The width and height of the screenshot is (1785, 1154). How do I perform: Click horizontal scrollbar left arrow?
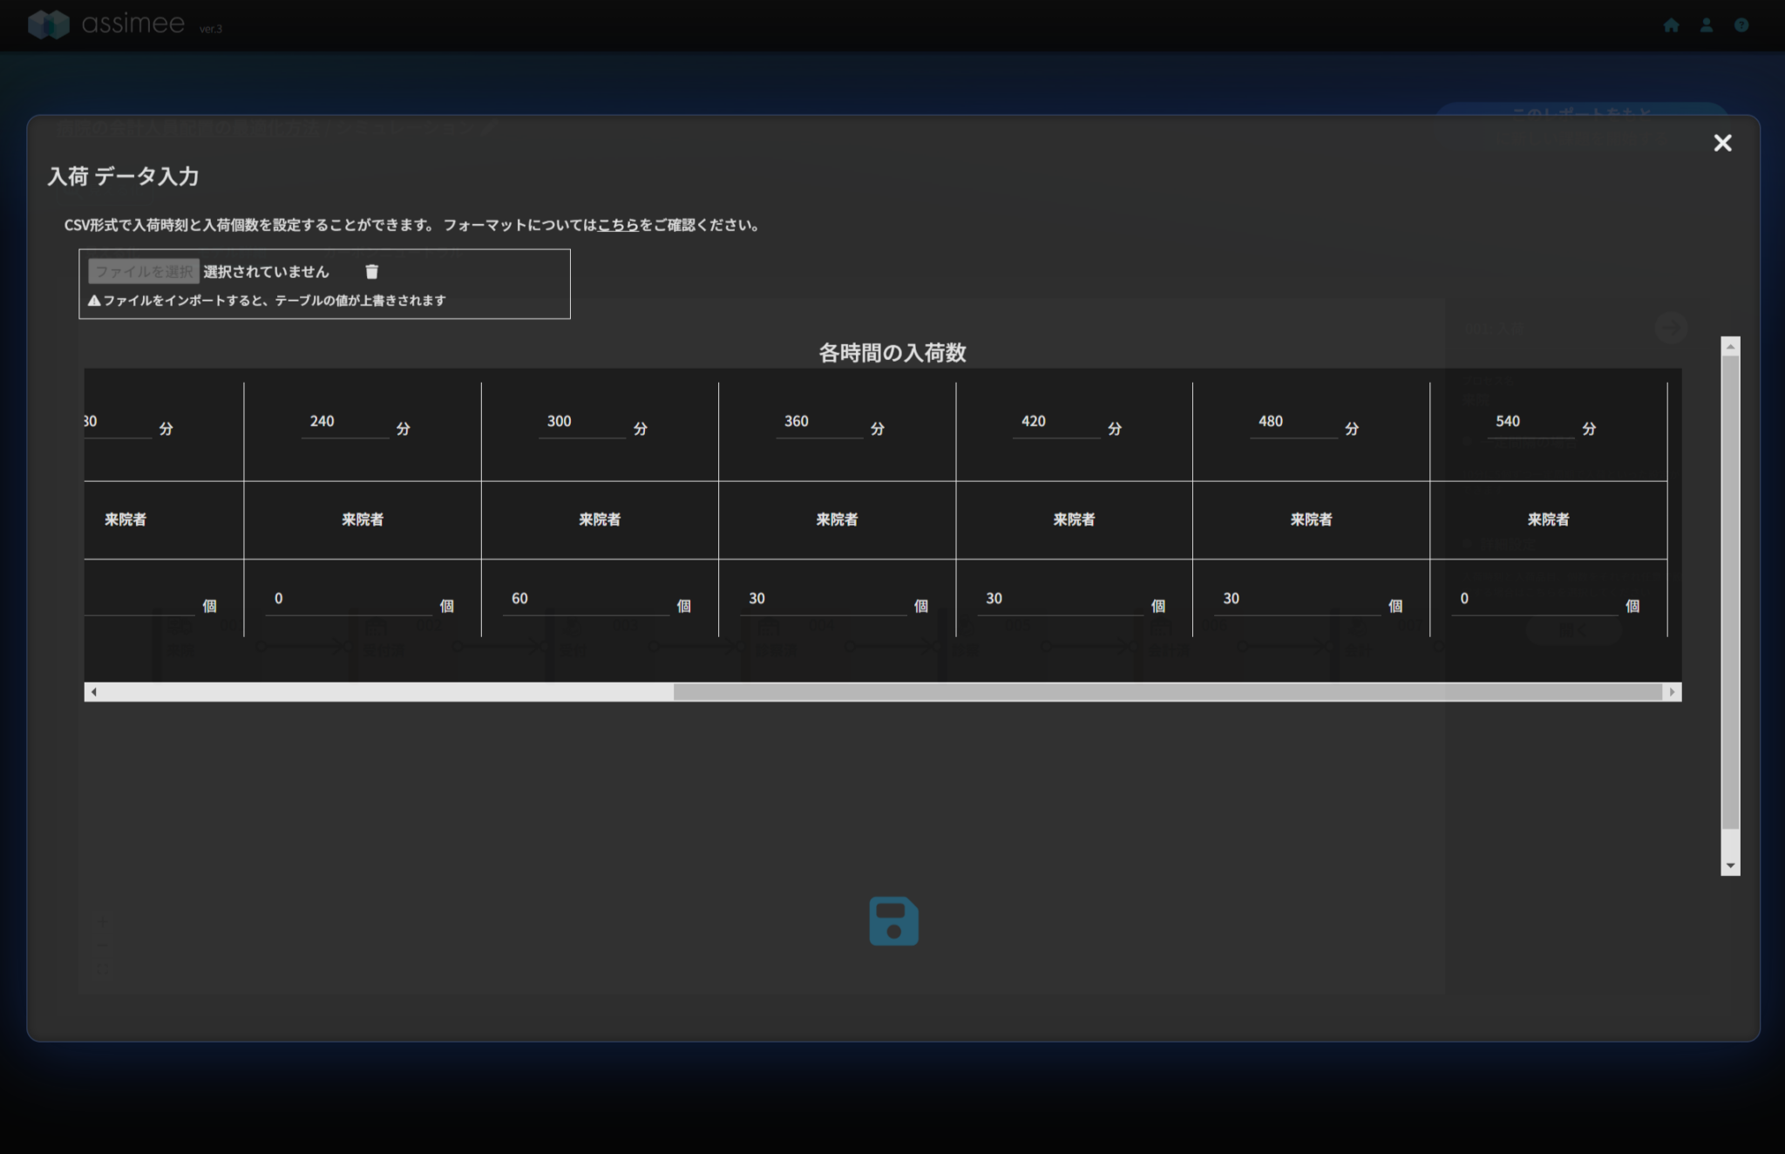point(94,692)
